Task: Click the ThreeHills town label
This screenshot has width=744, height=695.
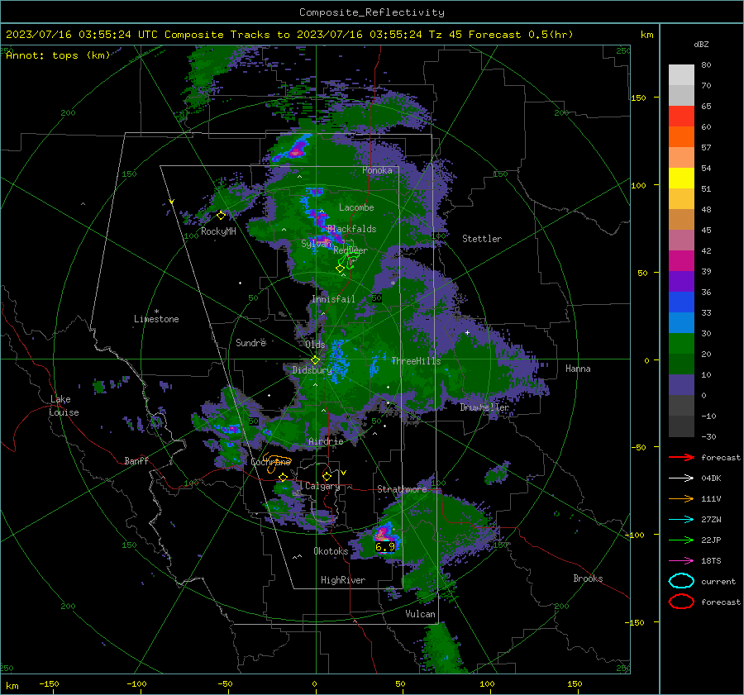Action: pos(416,361)
